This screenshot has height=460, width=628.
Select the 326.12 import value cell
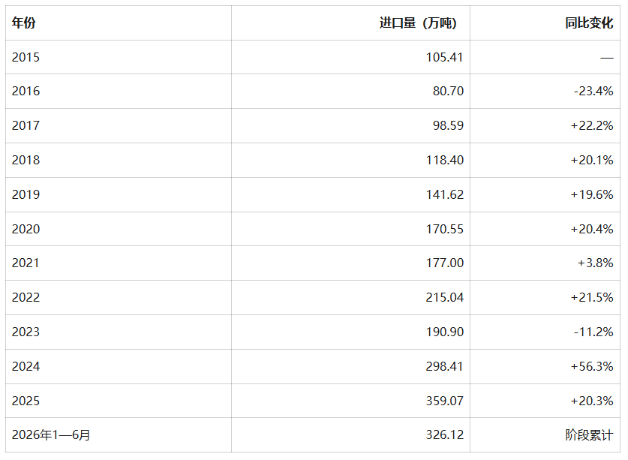pyautogui.click(x=445, y=434)
